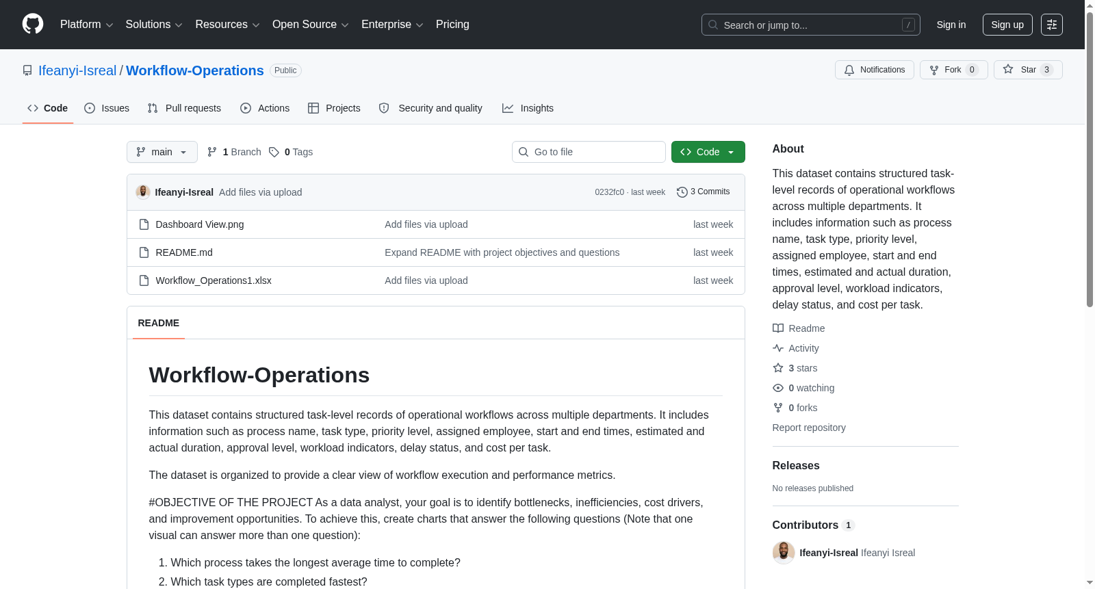Open latest commit message Add files via upload
The width and height of the screenshot is (1095, 589).
tap(260, 192)
